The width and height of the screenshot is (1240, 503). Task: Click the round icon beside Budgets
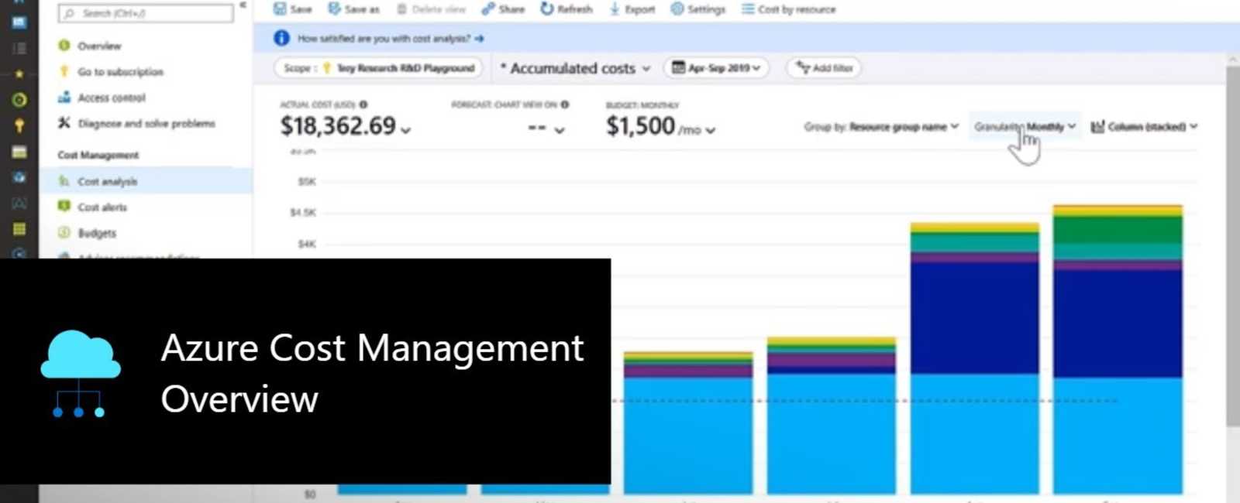tap(64, 233)
